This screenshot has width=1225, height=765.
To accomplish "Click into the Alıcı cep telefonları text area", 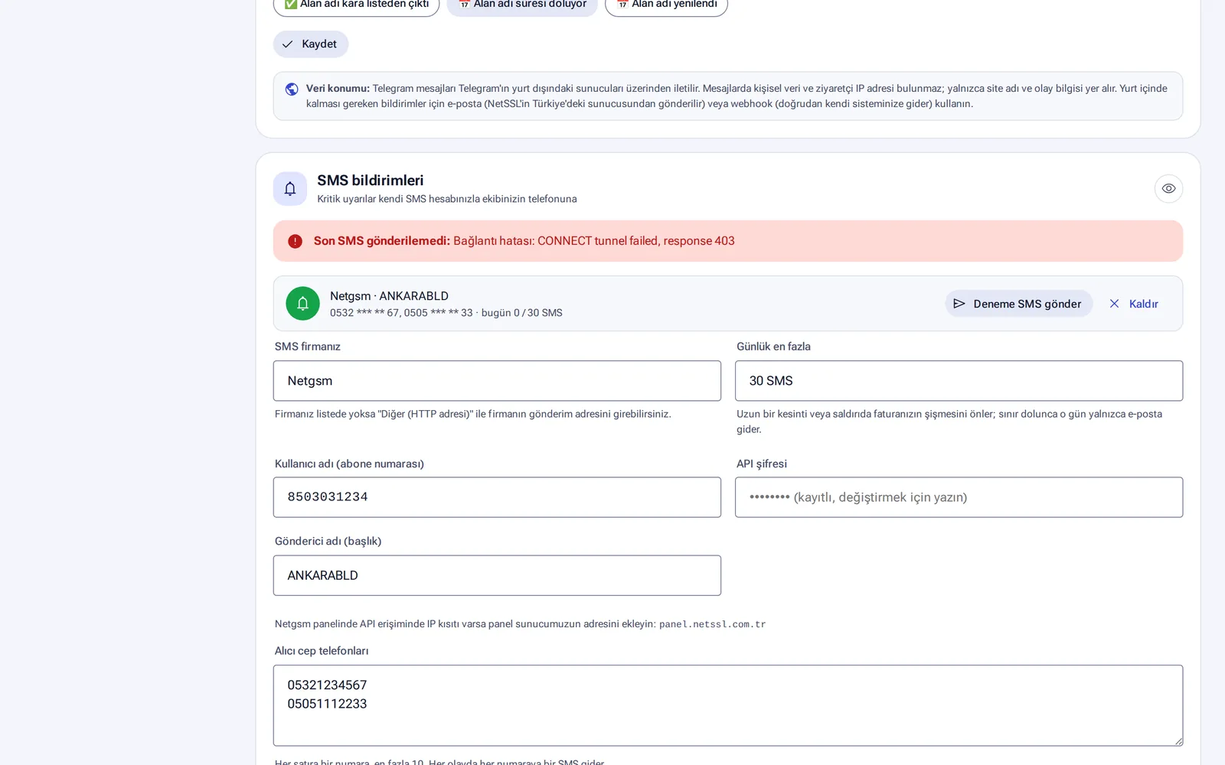I will [x=728, y=705].
